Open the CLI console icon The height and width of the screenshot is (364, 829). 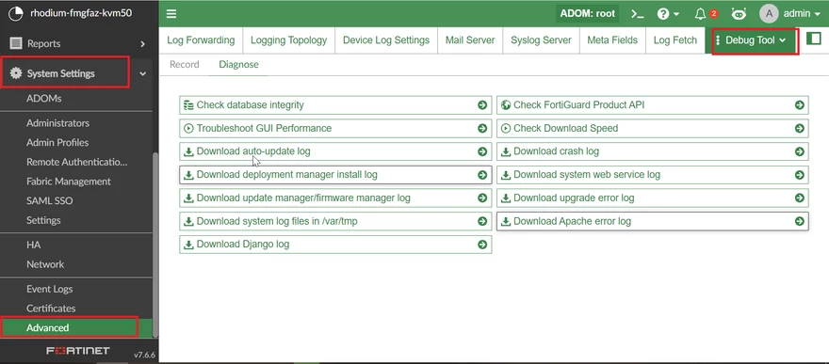638,14
